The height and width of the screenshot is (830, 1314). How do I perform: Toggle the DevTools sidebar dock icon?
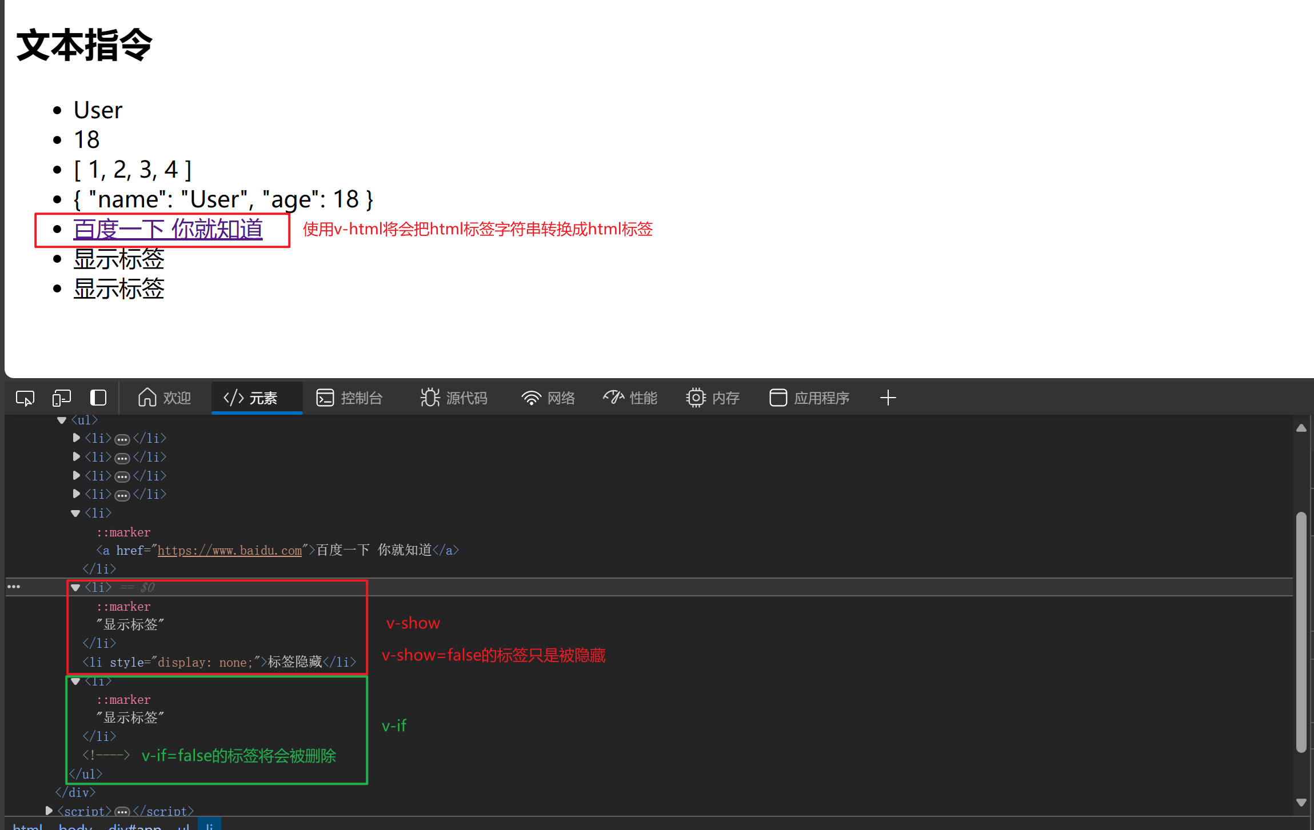(98, 398)
